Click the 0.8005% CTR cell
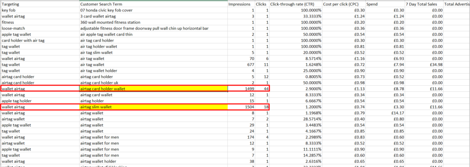The height and width of the screenshot is (167, 470). (x=296, y=77)
